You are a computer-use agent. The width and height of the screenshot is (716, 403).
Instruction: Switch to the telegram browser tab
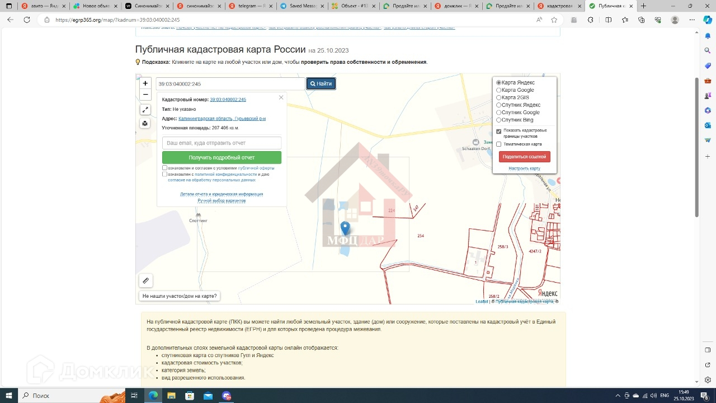(249, 6)
